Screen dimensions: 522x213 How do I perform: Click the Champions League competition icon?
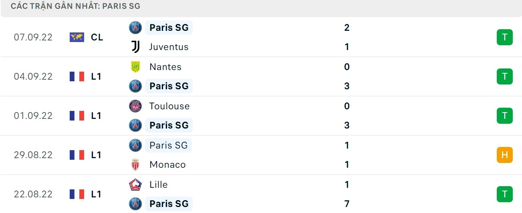coord(77,37)
